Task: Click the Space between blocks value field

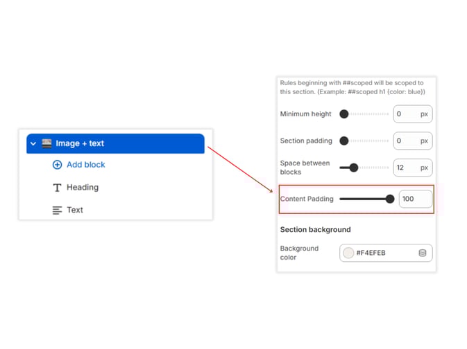Action: point(406,168)
